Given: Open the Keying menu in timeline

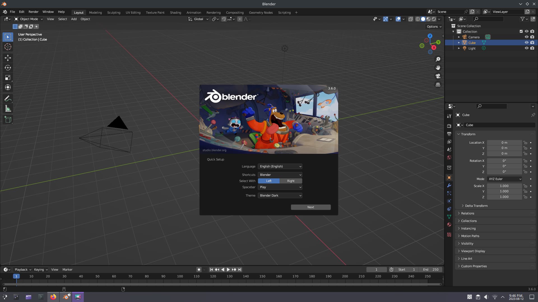Looking at the screenshot, I should pos(41,270).
